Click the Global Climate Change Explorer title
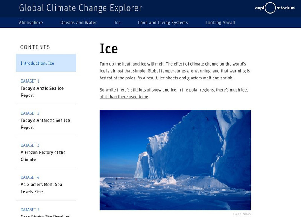This screenshot has width=301, height=217. click(80, 8)
